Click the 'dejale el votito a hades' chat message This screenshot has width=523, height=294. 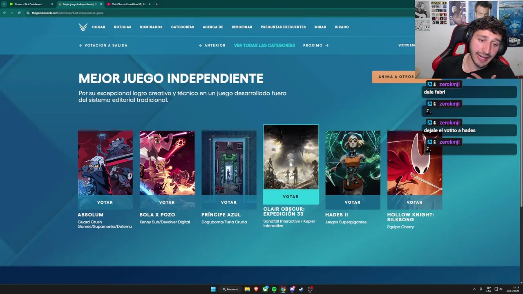click(449, 130)
